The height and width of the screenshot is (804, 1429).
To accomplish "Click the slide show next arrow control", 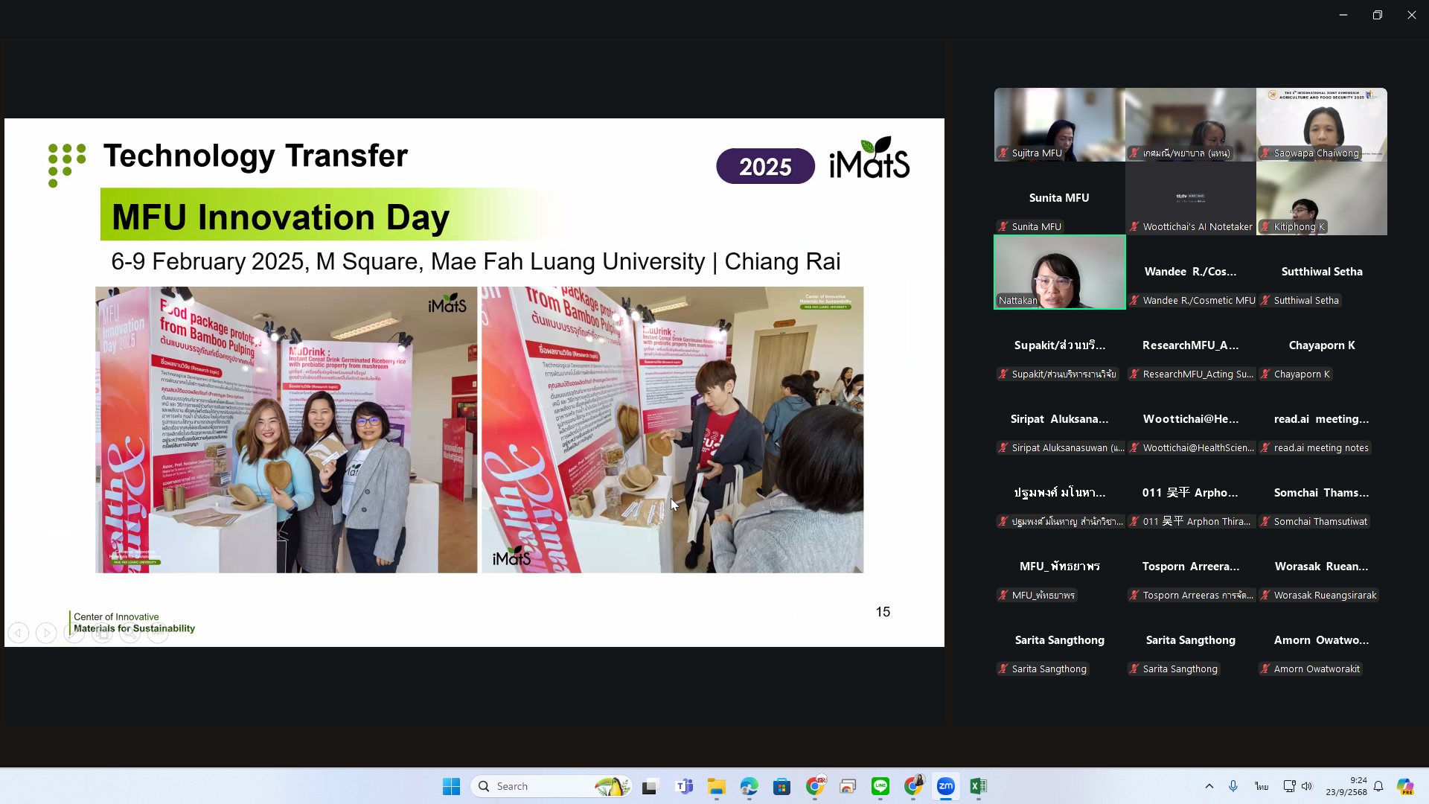I will point(46,633).
